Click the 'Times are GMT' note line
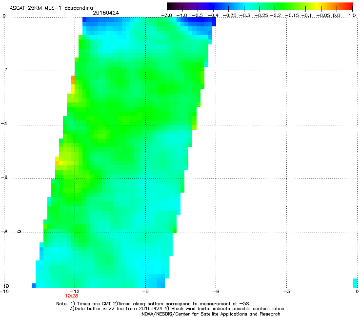The height and width of the screenshot is (317, 361). [153, 304]
